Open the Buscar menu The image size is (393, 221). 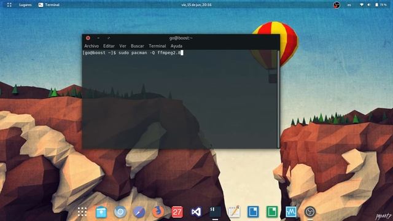click(x=138, y=46)
